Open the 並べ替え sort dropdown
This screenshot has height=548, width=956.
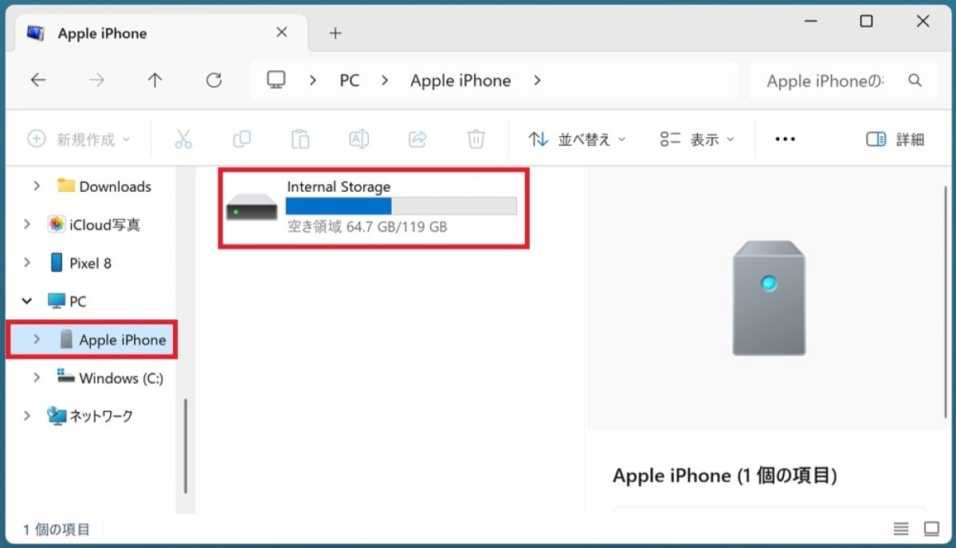click(x=578, y=139)
